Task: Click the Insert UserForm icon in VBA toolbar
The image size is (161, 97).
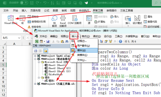Action: tap(41, 41)
